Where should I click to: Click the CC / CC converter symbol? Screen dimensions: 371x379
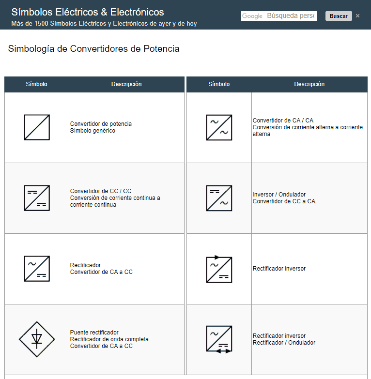click(37, 198)
